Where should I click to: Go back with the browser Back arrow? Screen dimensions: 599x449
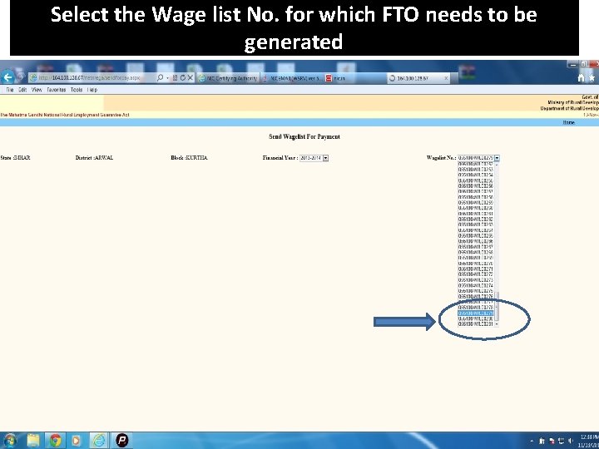tap(7, 77)
